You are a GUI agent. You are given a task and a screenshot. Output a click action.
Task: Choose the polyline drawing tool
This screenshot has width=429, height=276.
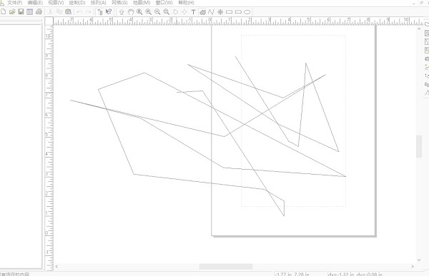tap(211, 11)
